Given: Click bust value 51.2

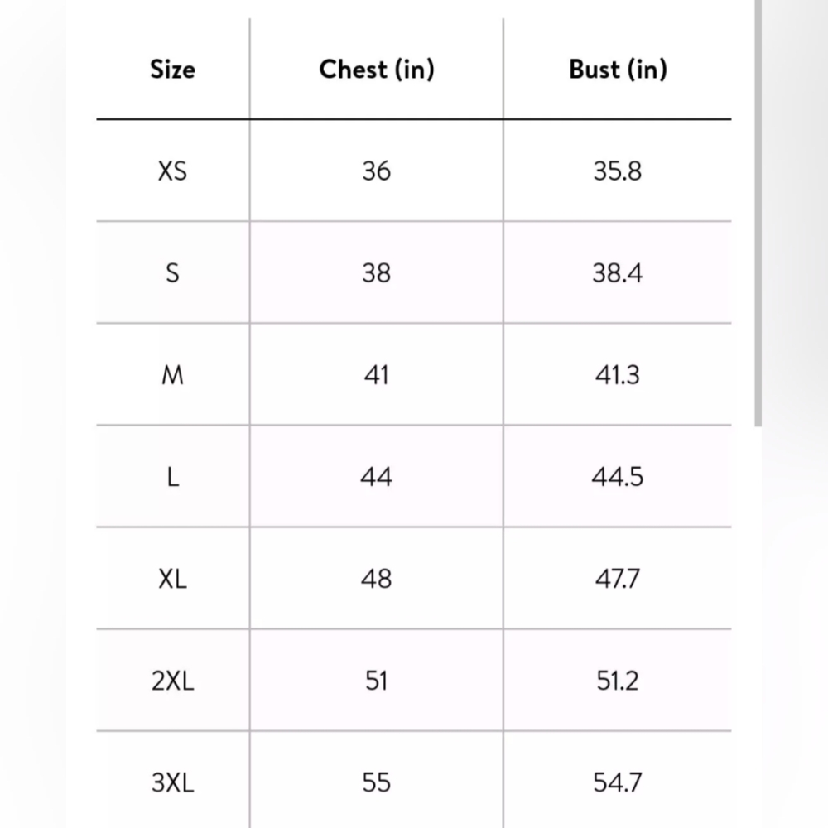Looking at the screenshot, I should pyautogui.click(x=618, y=681).
